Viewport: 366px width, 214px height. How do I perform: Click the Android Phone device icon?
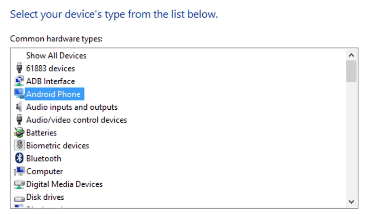(19, 94)
